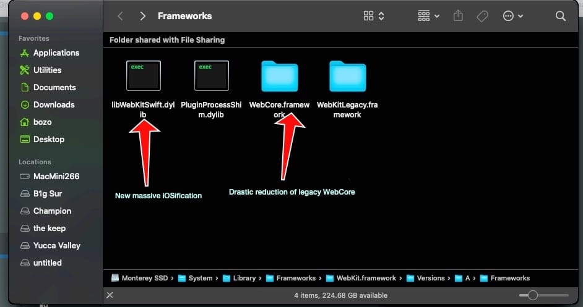Screen dimensions: 583x307
Task: Click Monterey SSD in the path bar
Action: 139,278
